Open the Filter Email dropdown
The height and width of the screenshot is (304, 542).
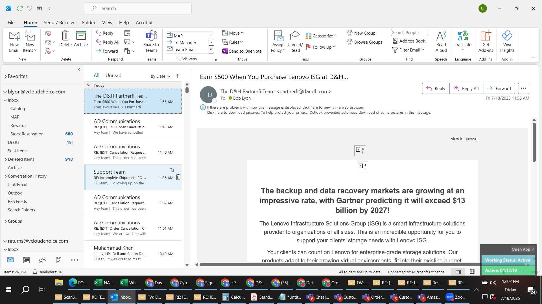coord(408,50)
